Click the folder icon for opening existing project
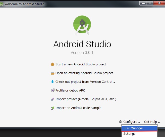The width and height of the screenshot is (165, 137). [53, 73]
